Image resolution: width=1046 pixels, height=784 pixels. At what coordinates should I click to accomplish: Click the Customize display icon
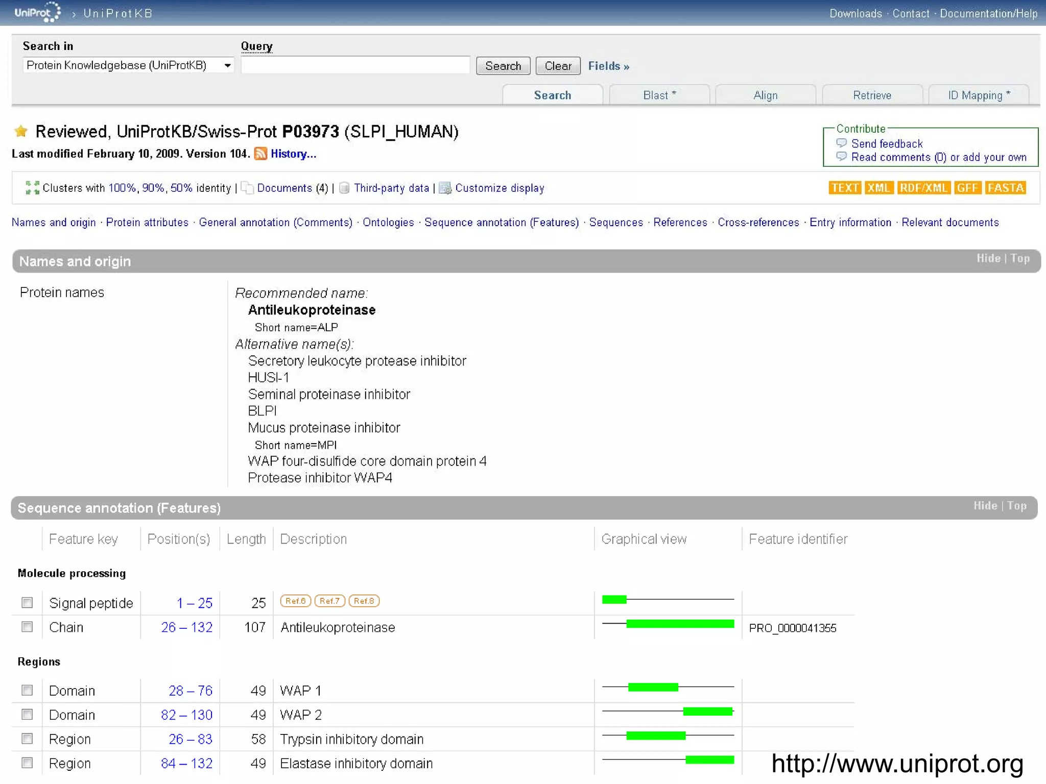point(445,188)
